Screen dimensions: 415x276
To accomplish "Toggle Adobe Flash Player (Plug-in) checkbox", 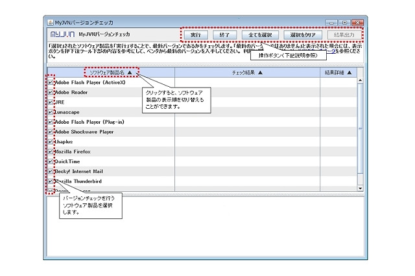I will 51,122.
